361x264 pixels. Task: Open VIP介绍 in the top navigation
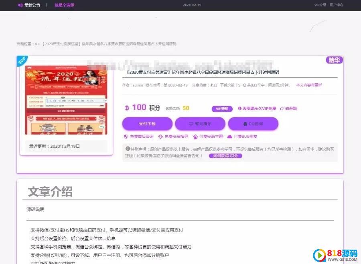320,5
